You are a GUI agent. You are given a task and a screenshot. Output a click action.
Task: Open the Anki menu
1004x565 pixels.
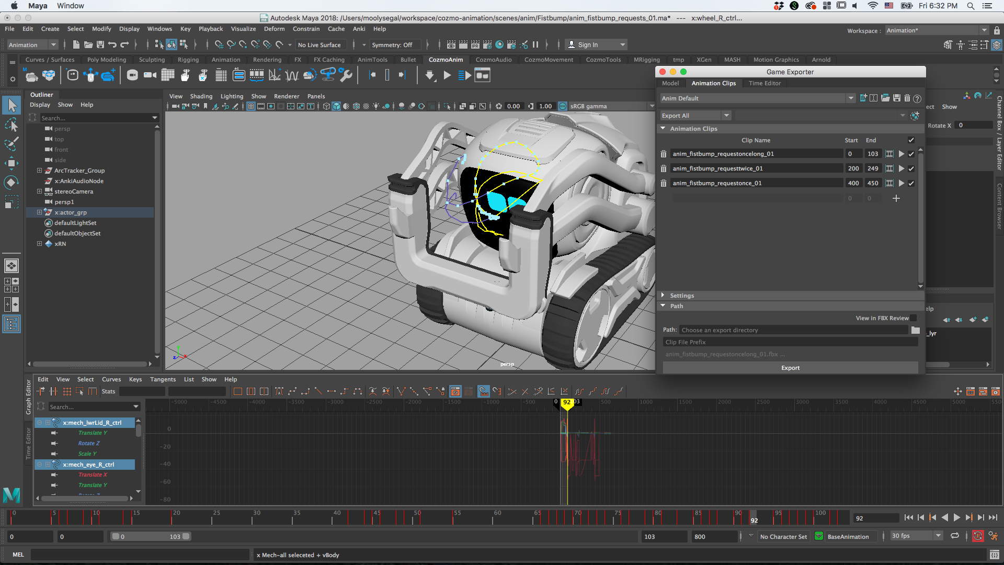(359, 29)
